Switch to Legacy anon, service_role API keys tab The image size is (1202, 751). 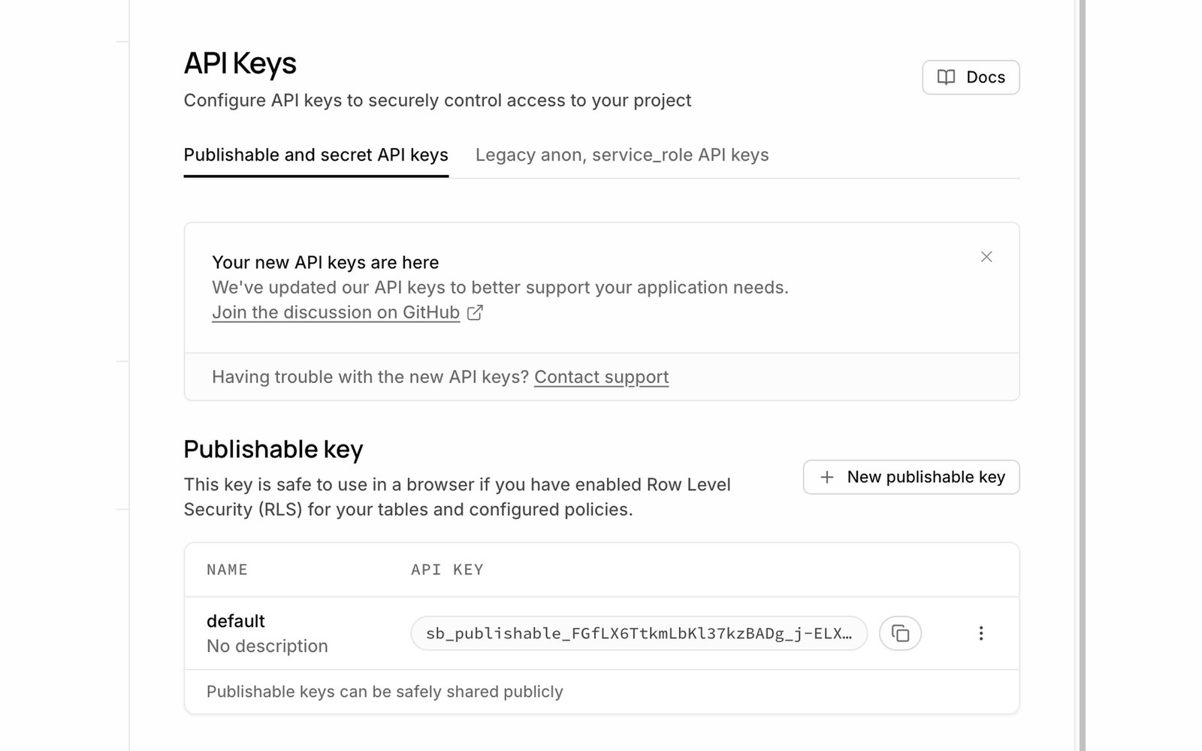tap(622, 155)
